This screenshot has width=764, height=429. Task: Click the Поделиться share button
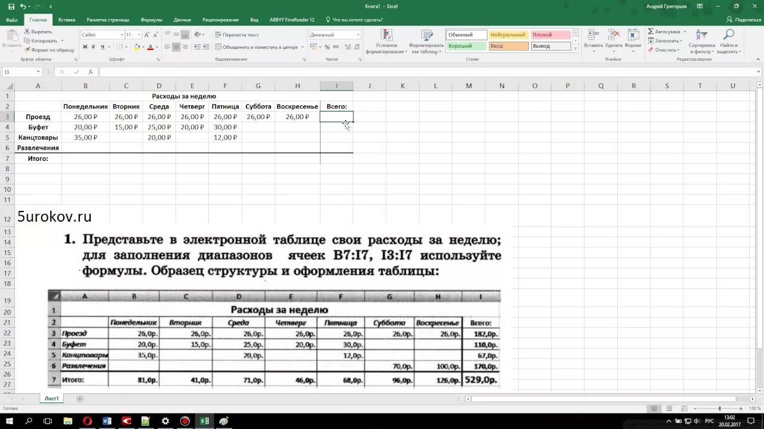[x=744, y=20]
